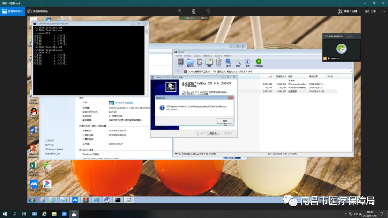Click the Finish button in HaiKey wizard
Screen dimensions: 388x218
214,133
